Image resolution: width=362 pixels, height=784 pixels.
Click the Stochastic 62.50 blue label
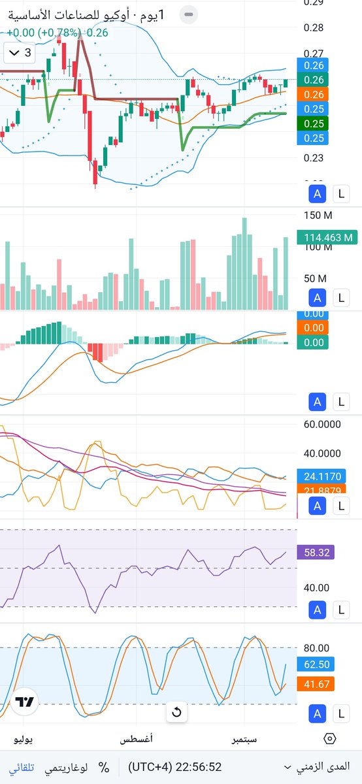point(316,663)
